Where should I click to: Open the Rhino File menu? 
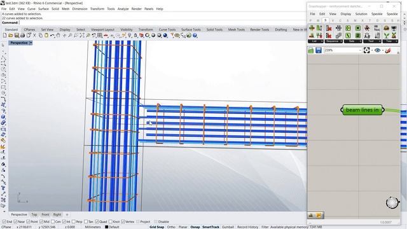(x=4, y=9)
